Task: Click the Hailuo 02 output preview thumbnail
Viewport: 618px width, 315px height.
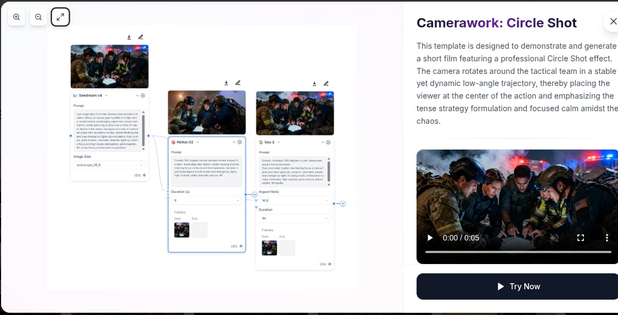Action: [x=206, y=112]
